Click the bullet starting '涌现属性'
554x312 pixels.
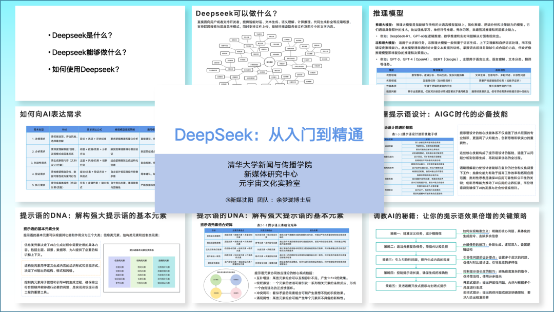coord(300,298)
